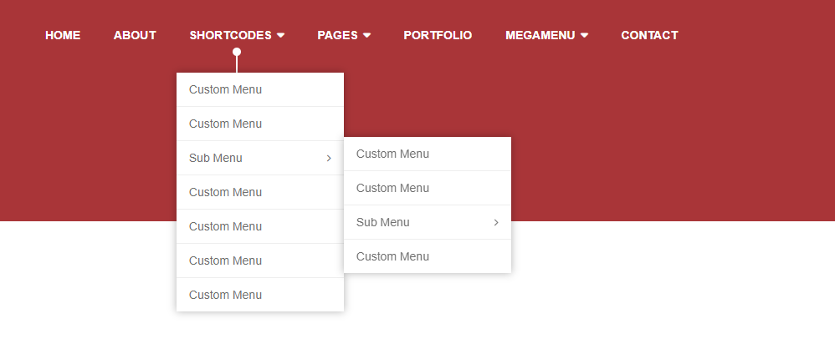Expand the PAGES dropdown arrow
This screenshot has height=344, width=835.
[366, 35]
